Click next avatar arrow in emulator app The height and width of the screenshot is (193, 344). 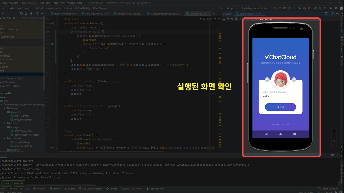[x=294, y=79]
